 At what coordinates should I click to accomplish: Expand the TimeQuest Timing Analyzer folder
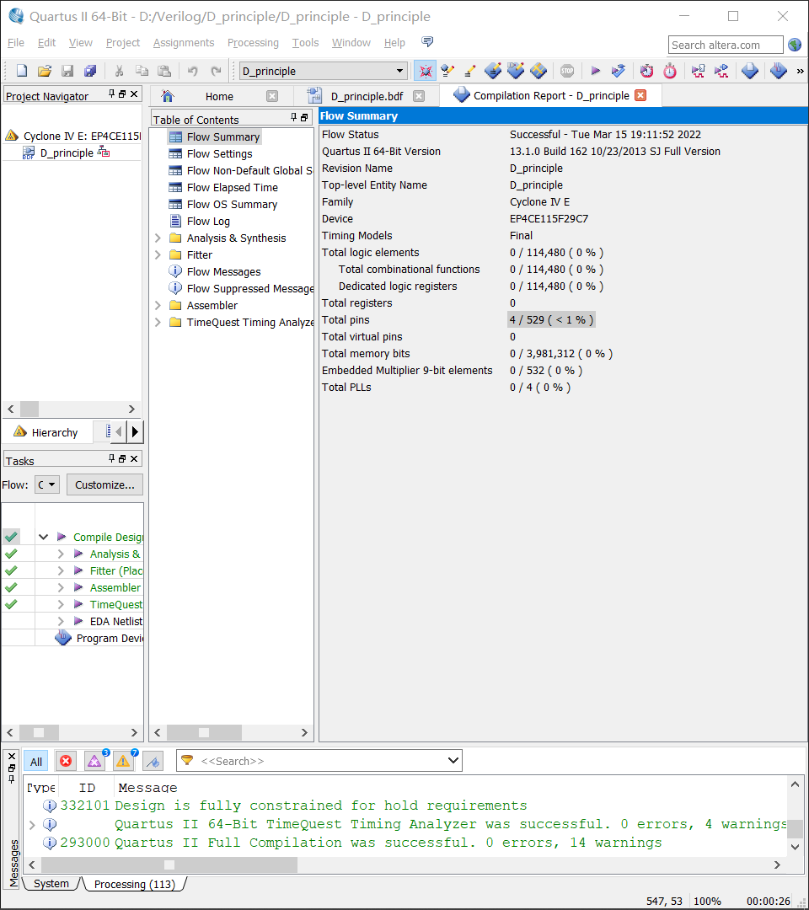point(158,322)
